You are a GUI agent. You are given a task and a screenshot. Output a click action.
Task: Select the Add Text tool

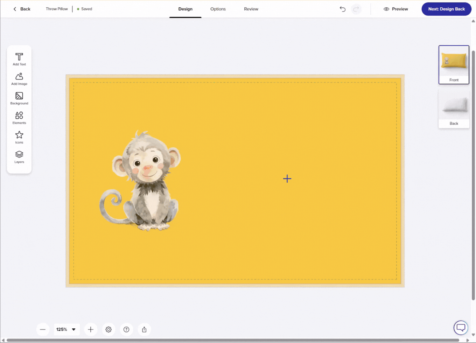pyautogui.click(x=19, y=59)
